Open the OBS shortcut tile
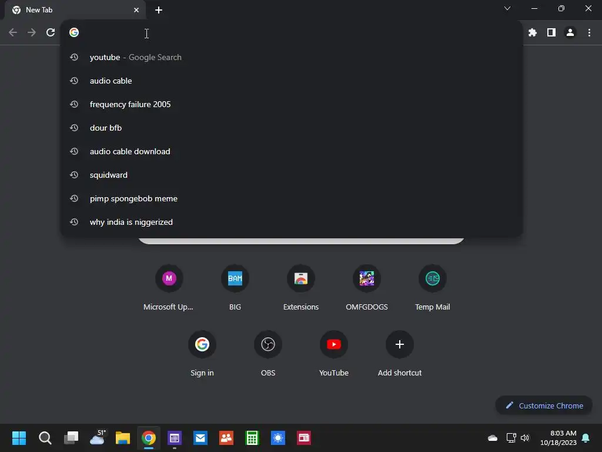Viewport: 602px width, 452px height. click(268, 354)
